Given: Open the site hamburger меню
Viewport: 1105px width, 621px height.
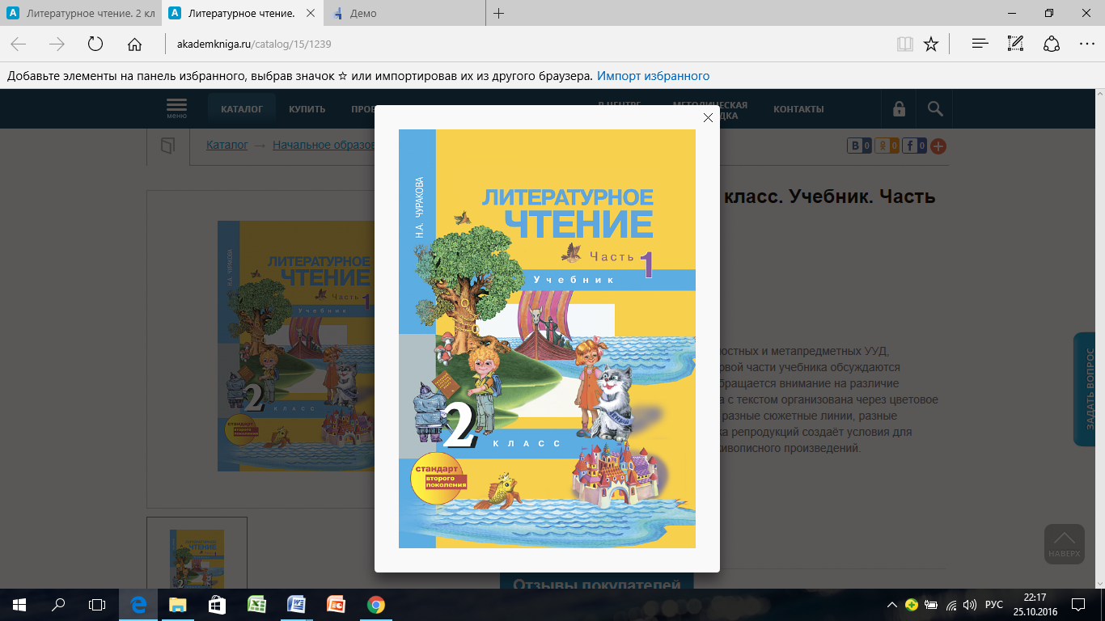Looking at the screenshot, I should click(176, 108).
